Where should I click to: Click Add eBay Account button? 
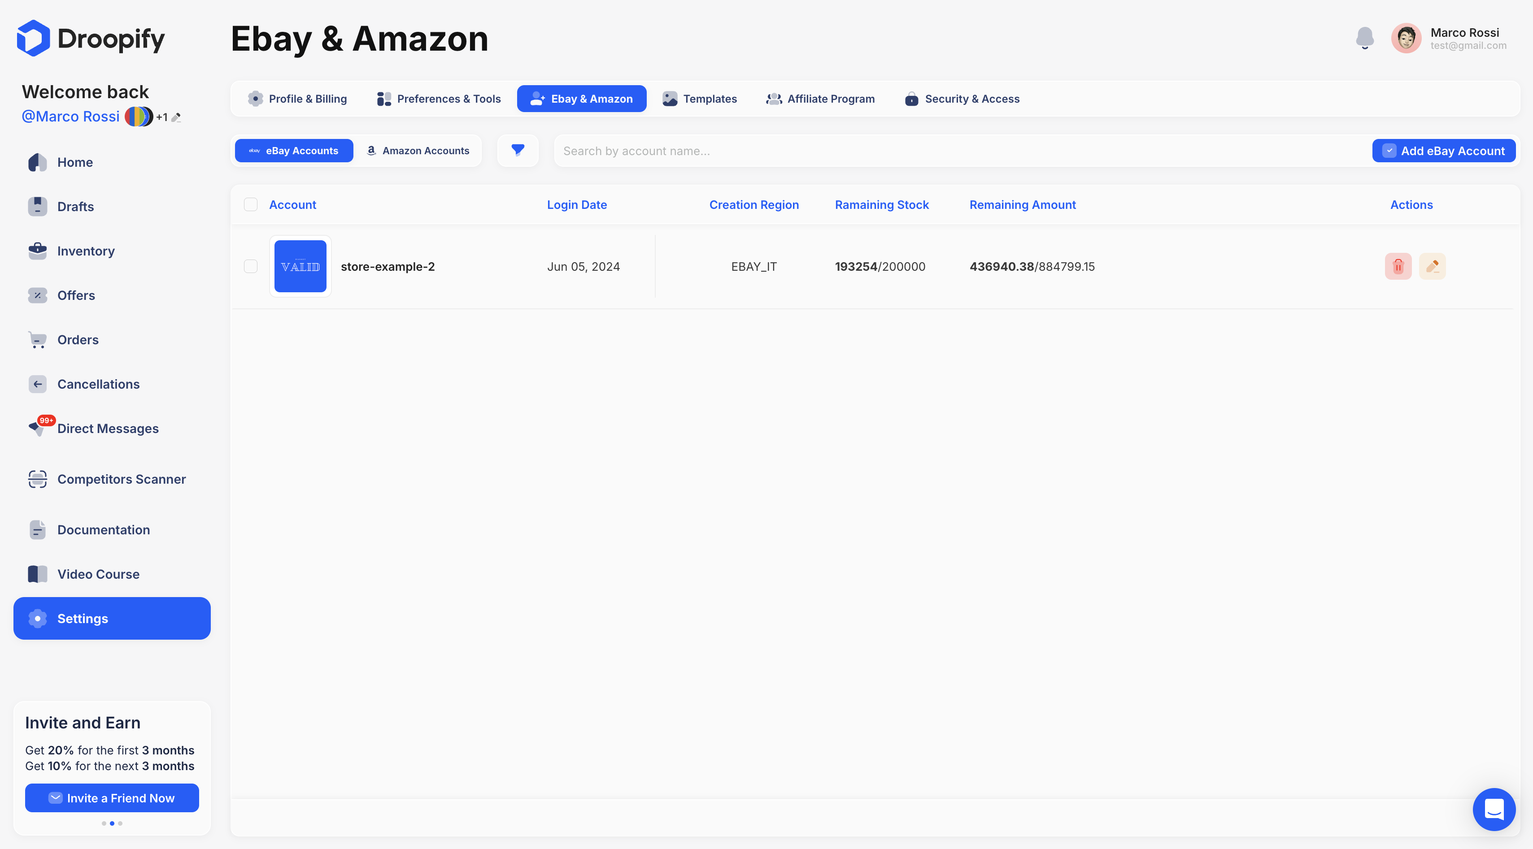click(1444, 151)
